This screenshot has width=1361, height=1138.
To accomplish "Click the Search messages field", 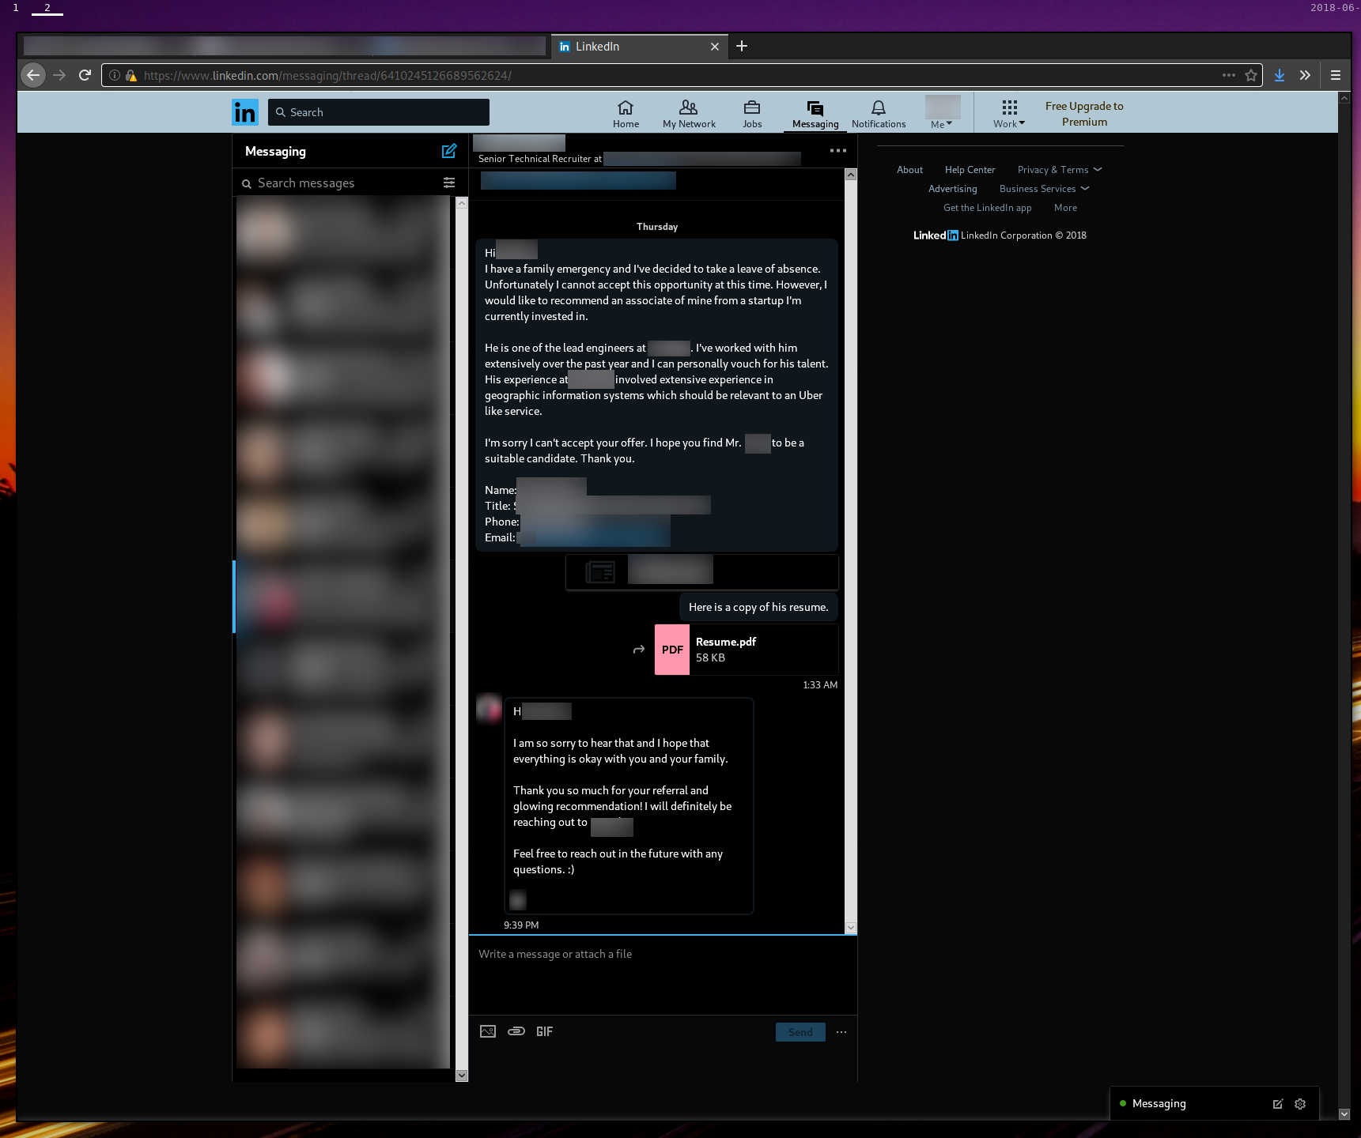I will (x=340, y=183).
